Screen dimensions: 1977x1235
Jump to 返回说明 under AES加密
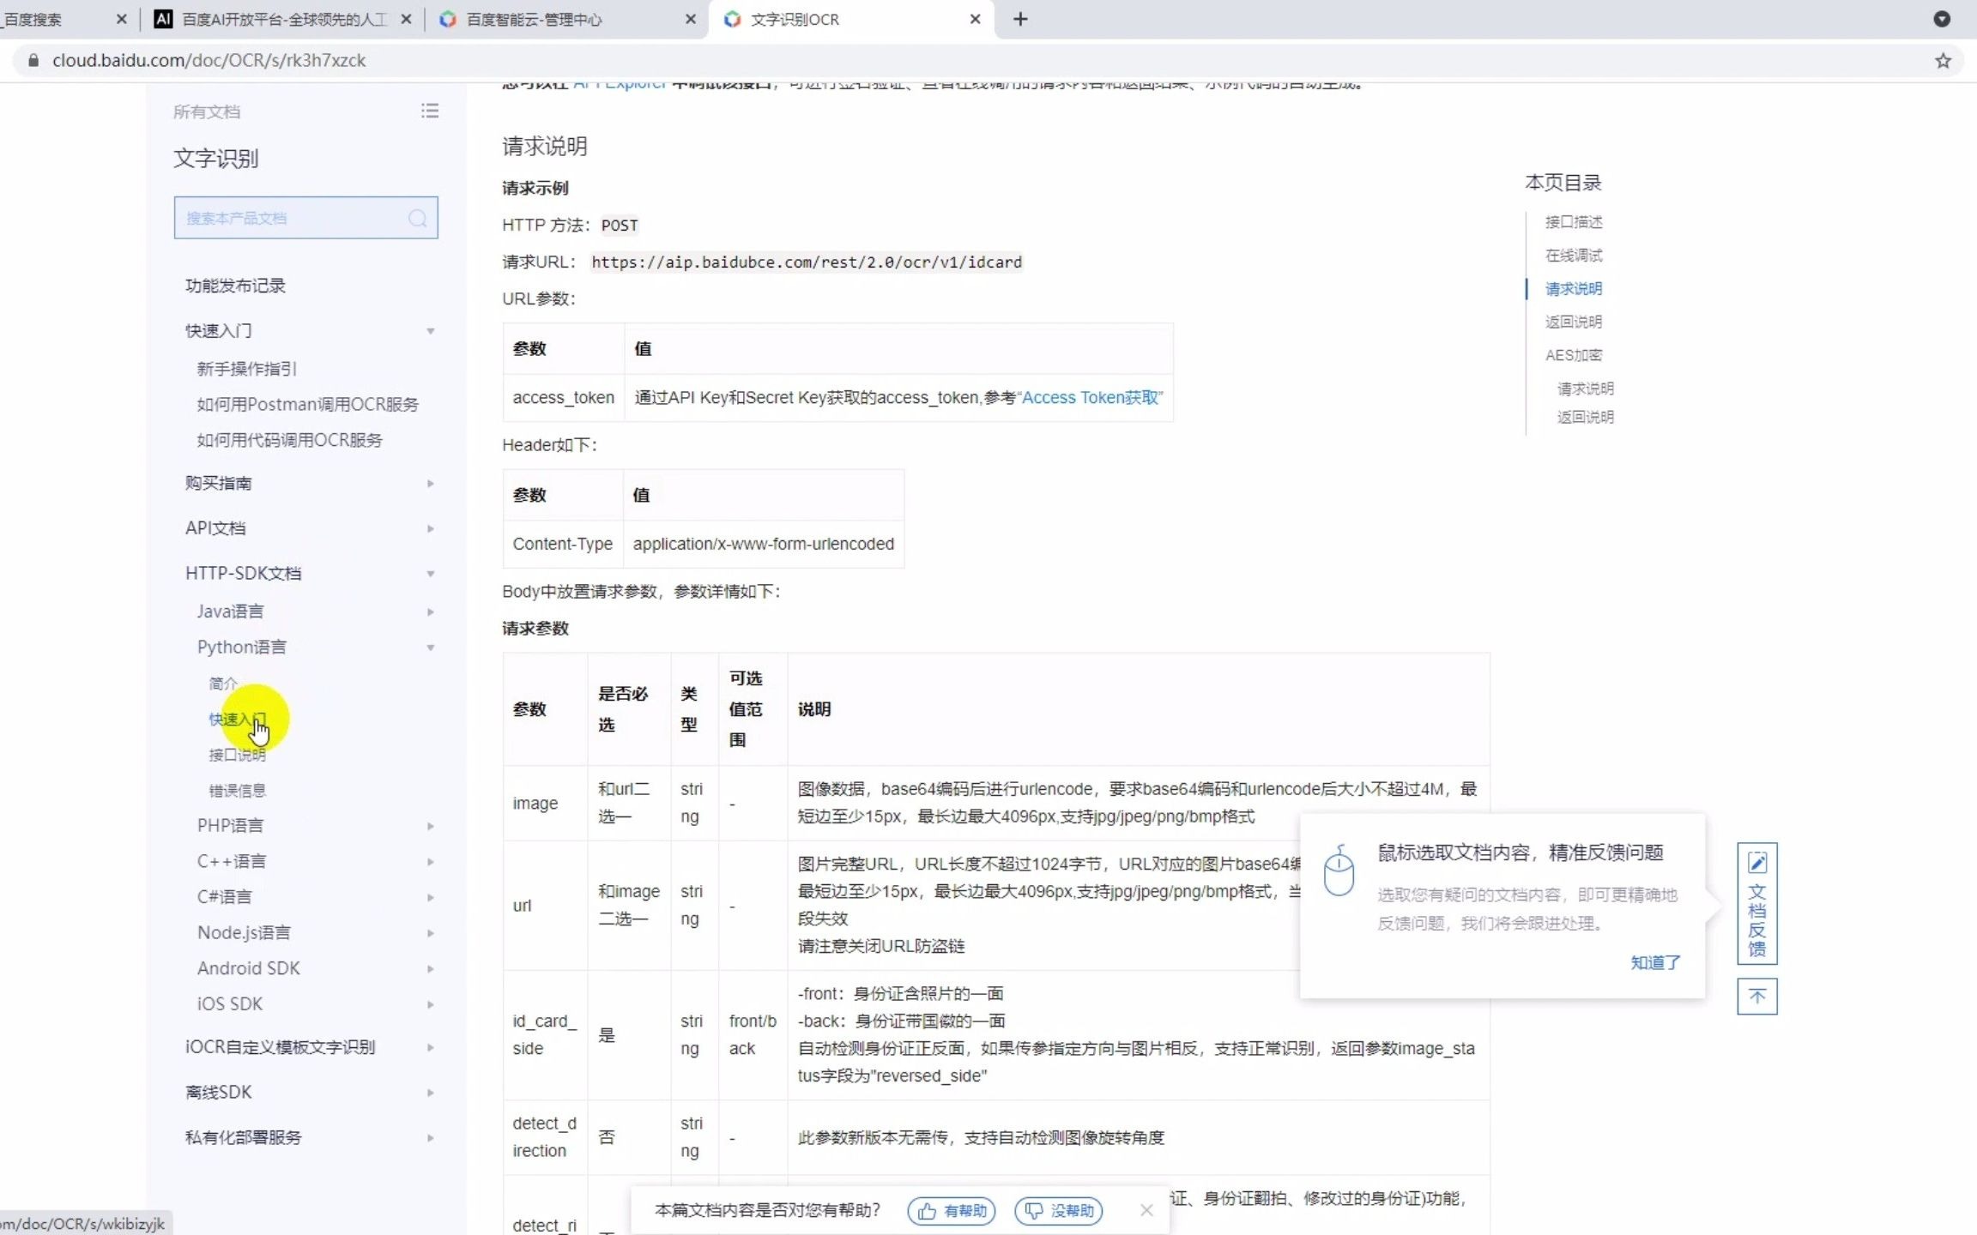tap(1585, 417)
